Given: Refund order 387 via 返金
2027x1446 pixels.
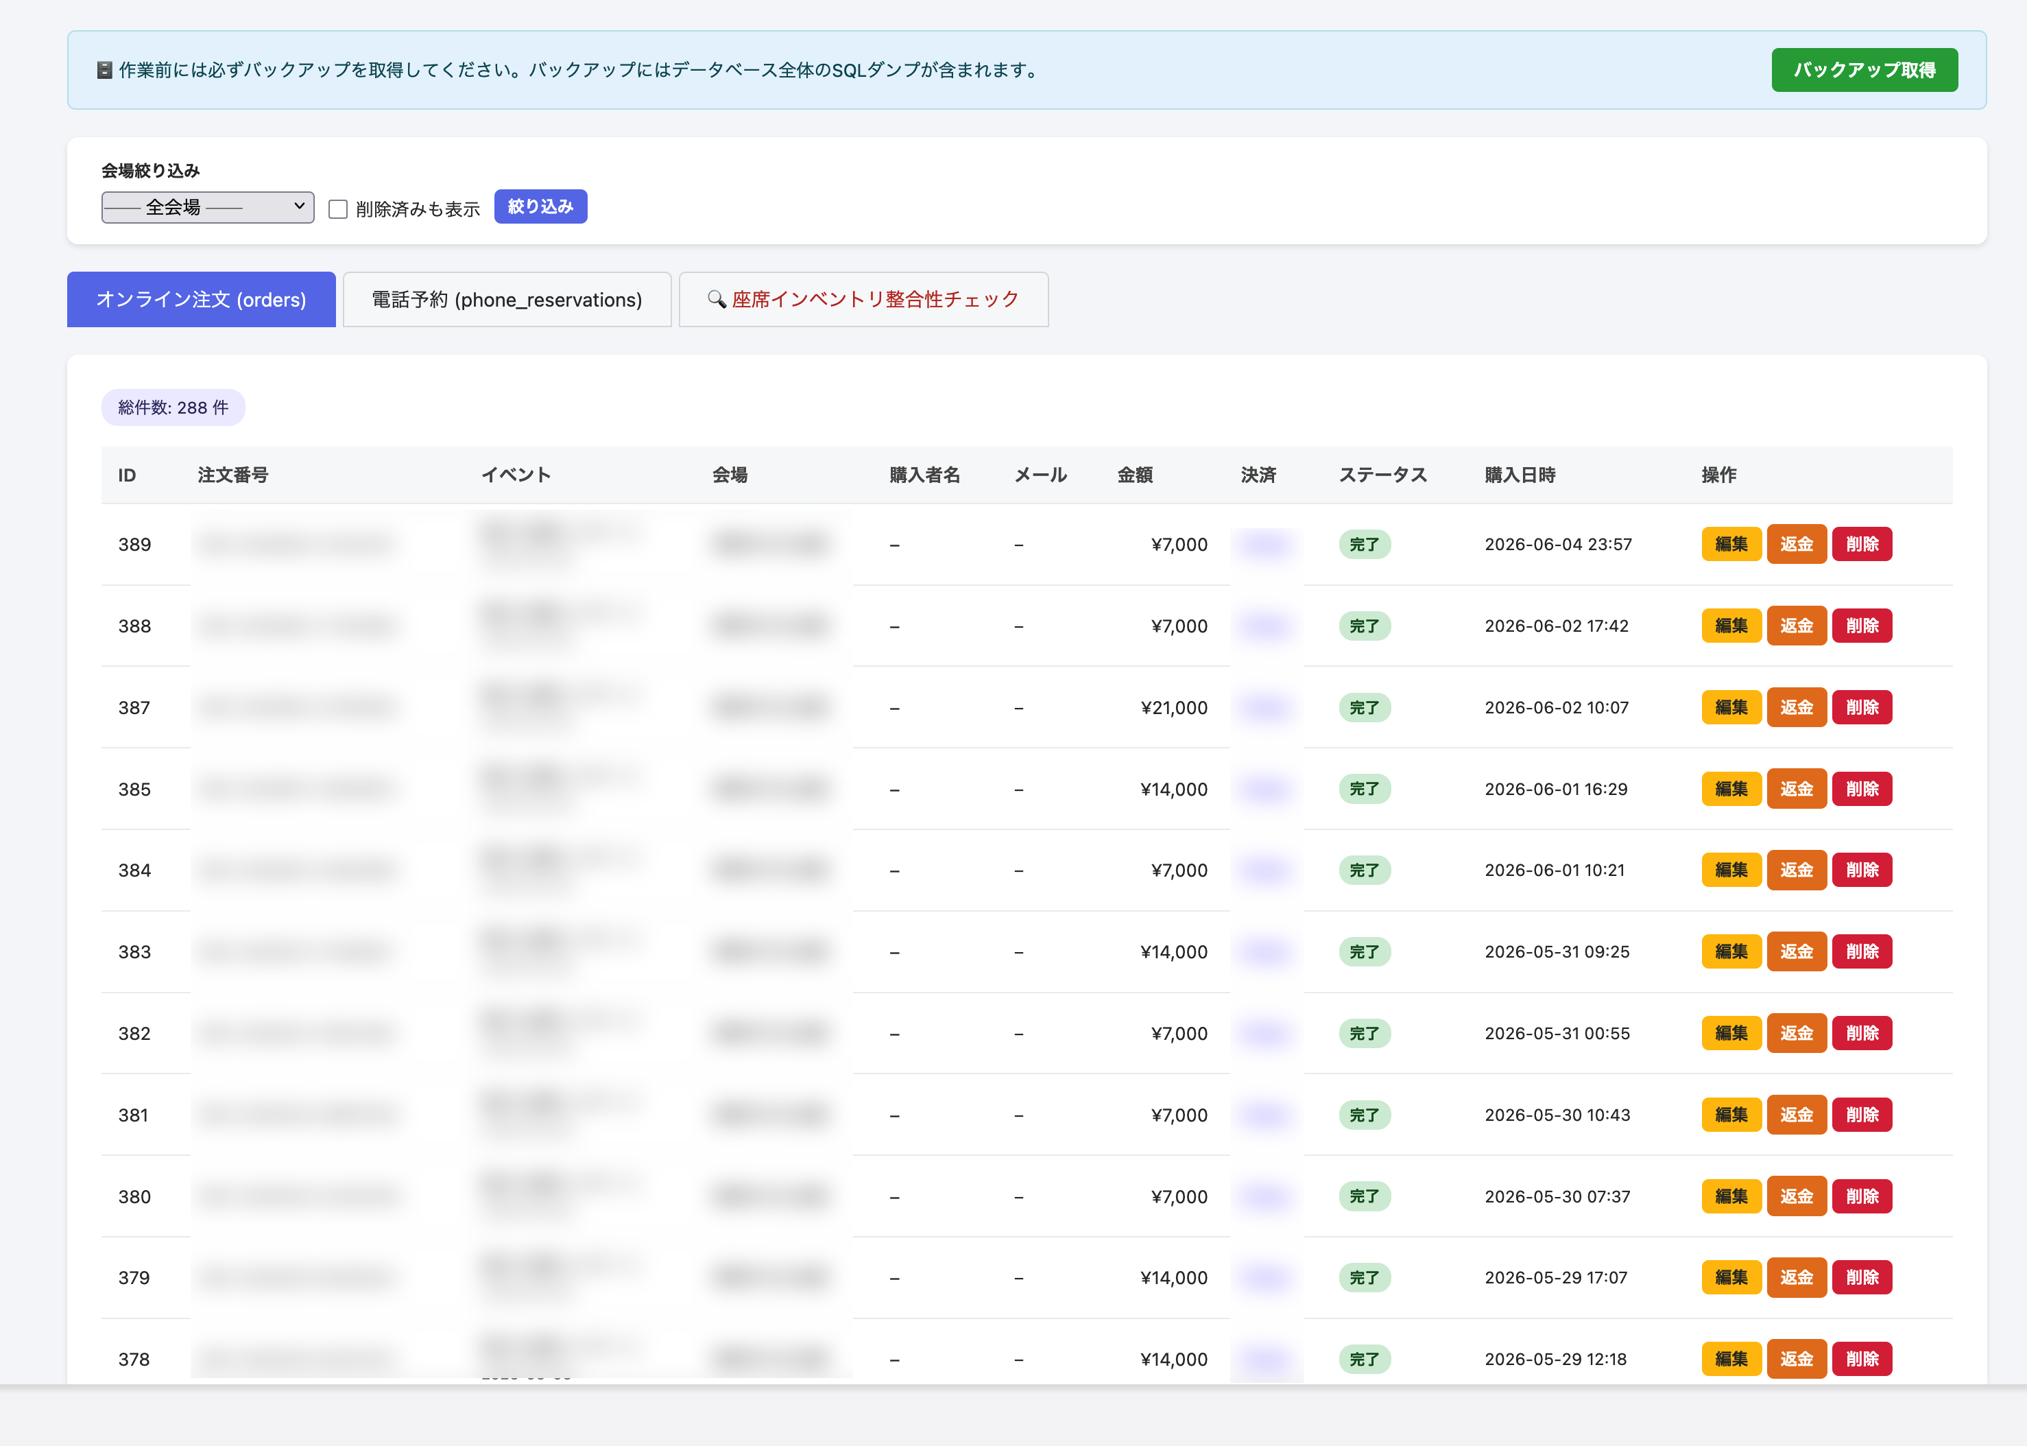Looking at the screenshot, I should 1797,708.
